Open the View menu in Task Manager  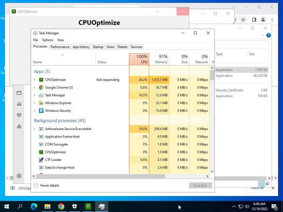[61, 40]
